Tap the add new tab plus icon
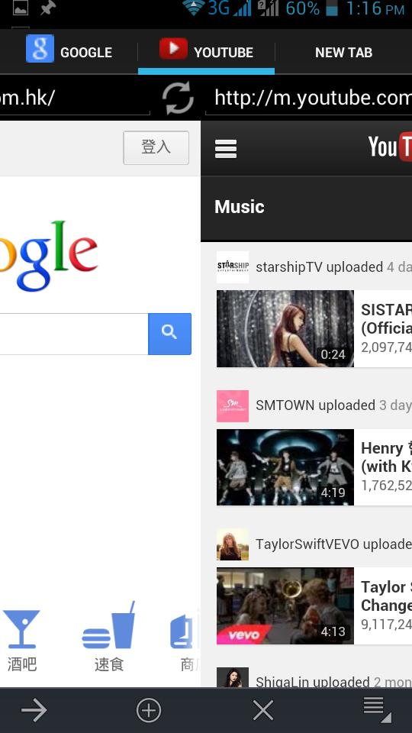The height and width of the screenshot is (733, 412). tap(149, 711)
